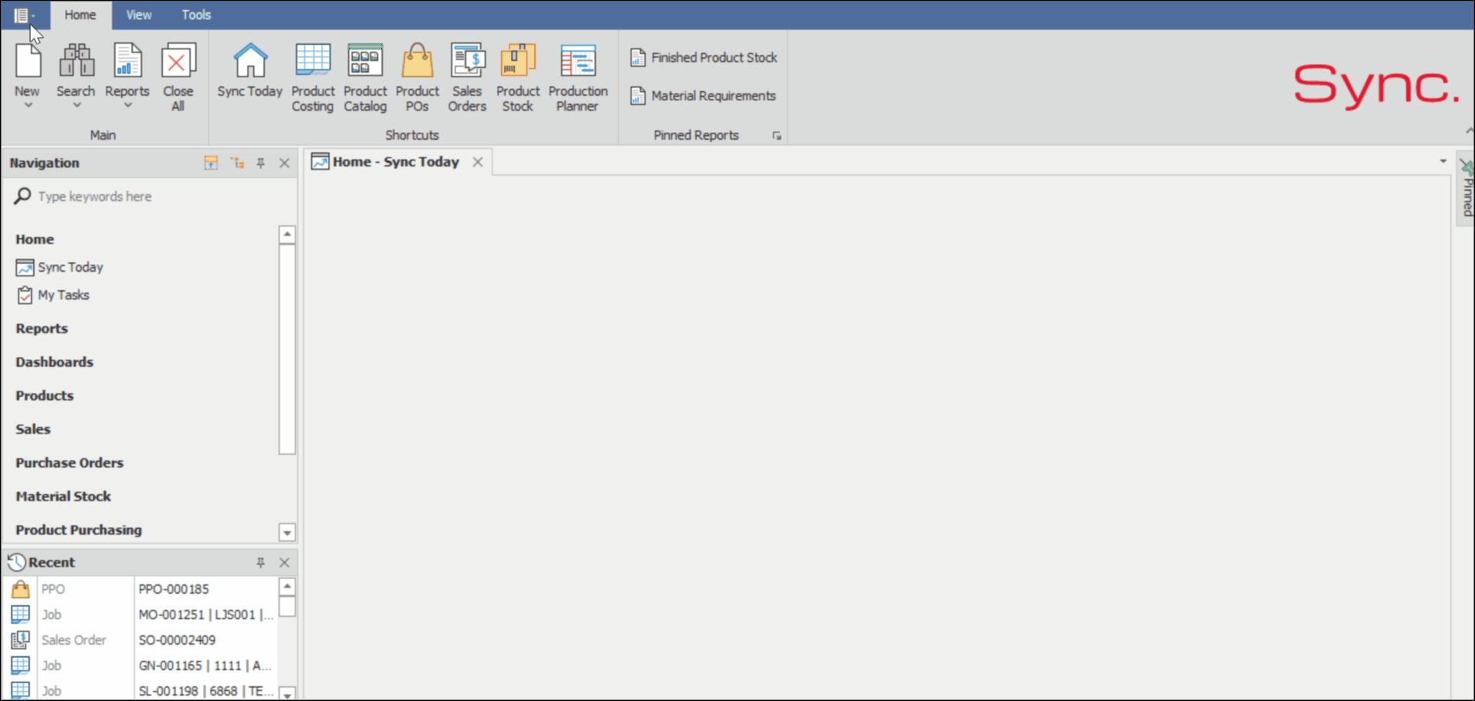Image resolution: width=1475 pixels, height=701 pixels.
Task: Open recent job GN-001165
Action: 205,665
